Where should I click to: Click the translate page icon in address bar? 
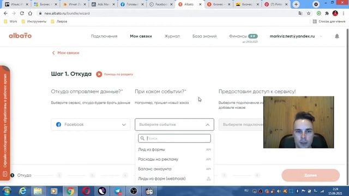[300, 13]
